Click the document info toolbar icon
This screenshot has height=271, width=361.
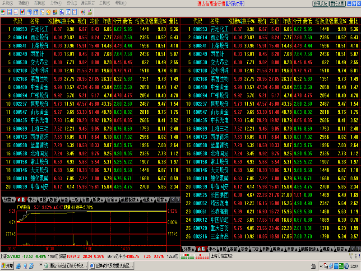pyautogui.click(x=42, y=12)
